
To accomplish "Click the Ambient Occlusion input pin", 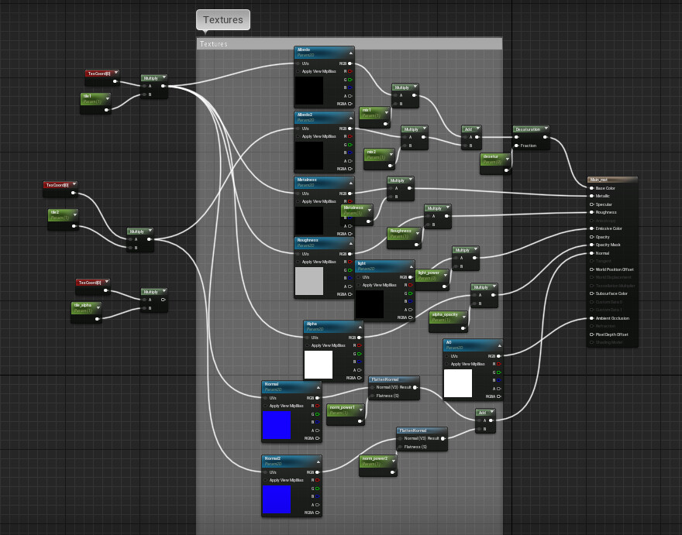I will tap(591, 318).
